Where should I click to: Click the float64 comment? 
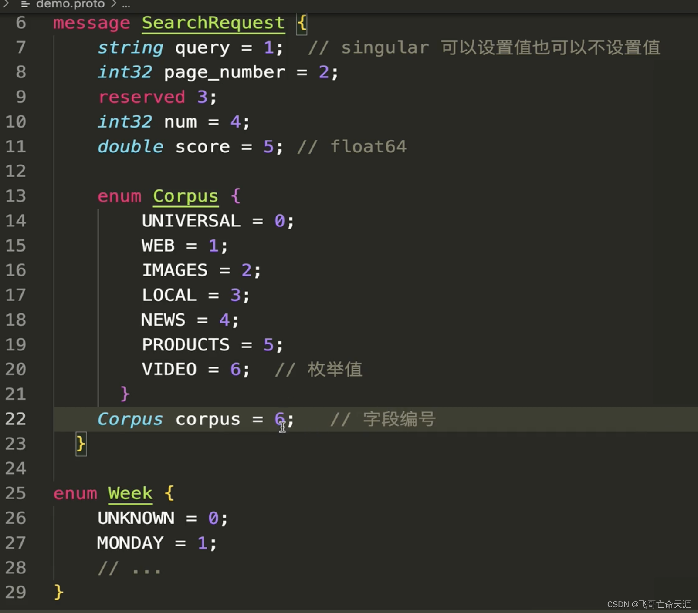pyautogui.click(x=352, y=147)
